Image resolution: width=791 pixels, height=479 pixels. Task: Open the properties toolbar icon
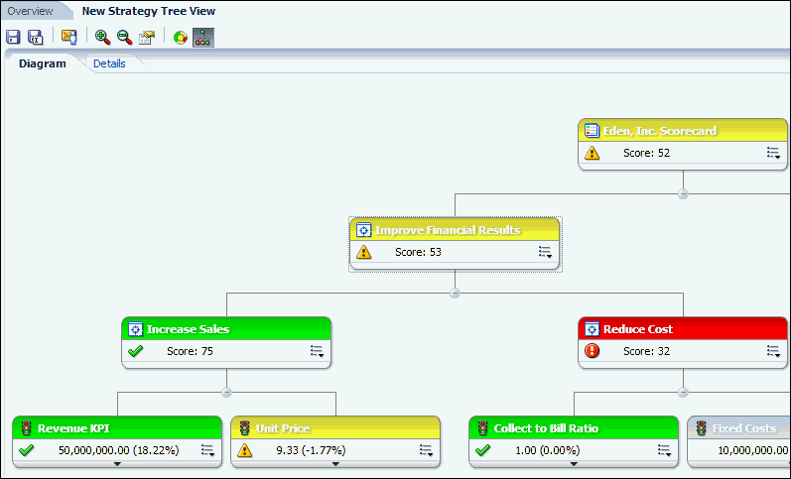click(147, 38)
